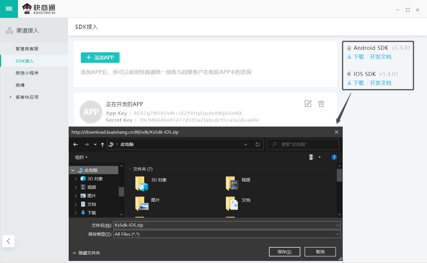The image size is (427, 263).
Task: Click the back arrow in the save dialog
Action: click(75, 144)
